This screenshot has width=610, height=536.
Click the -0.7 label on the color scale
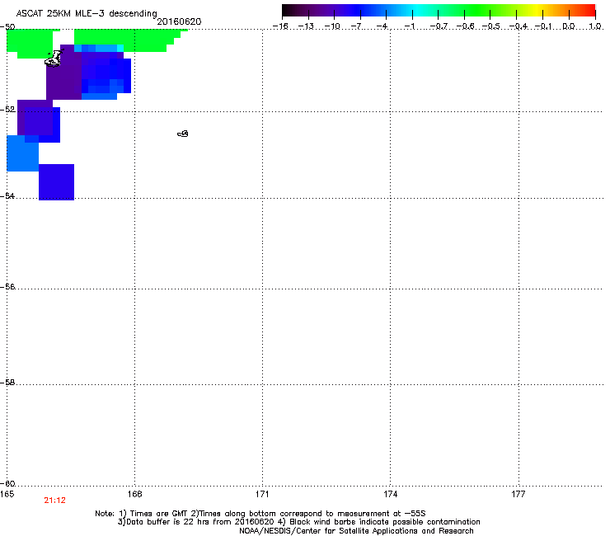[439, 26]
